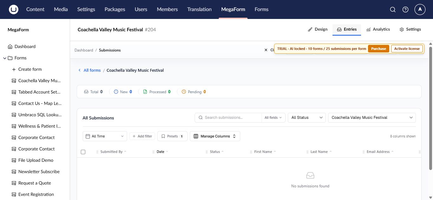Click the form icon beside Contact Us - Map Le...

(x=14, y=103)
